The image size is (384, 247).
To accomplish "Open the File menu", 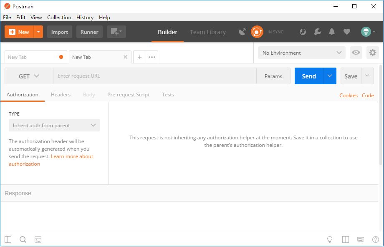I will coord(7,18).
